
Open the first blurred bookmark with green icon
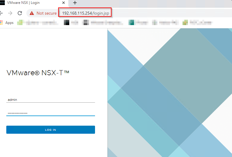[x=38, y=22]
